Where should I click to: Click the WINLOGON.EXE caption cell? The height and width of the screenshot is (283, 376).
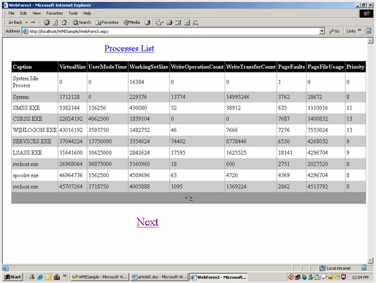[35, 130]
